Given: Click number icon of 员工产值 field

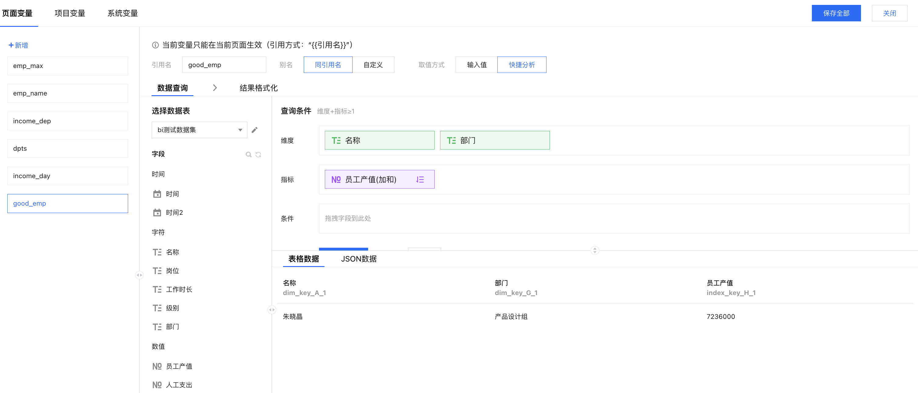Looking at the screenshot, I should (x=157, y=366).
